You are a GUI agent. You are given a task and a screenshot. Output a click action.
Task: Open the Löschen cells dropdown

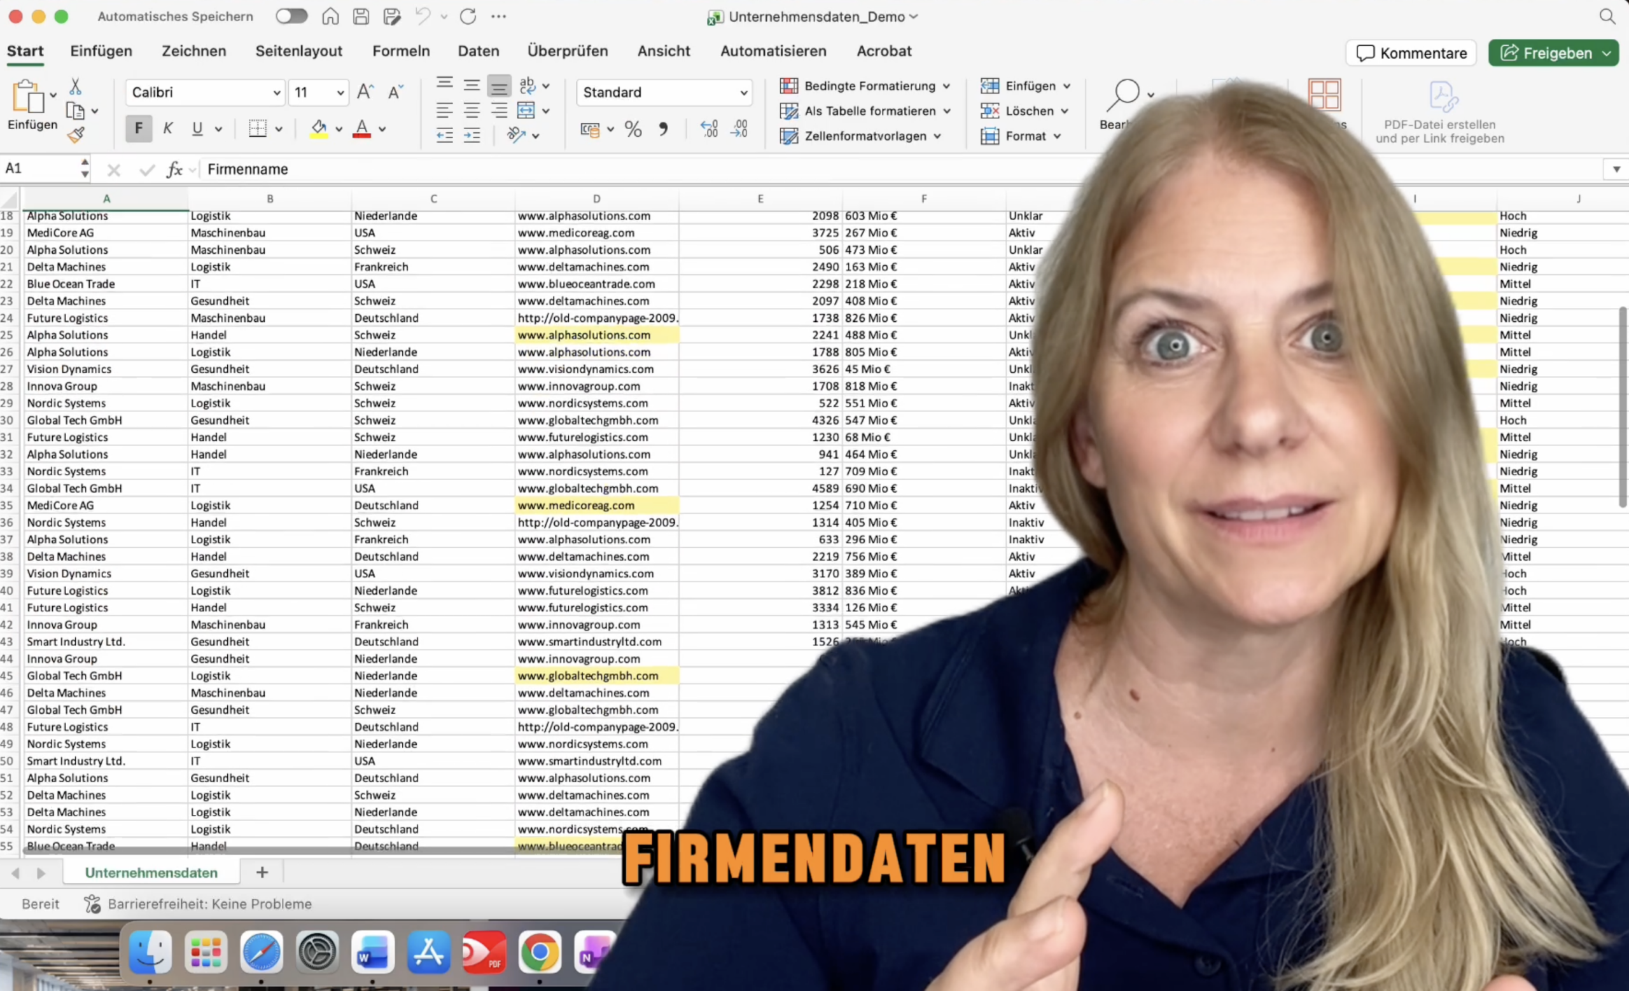1024,111
